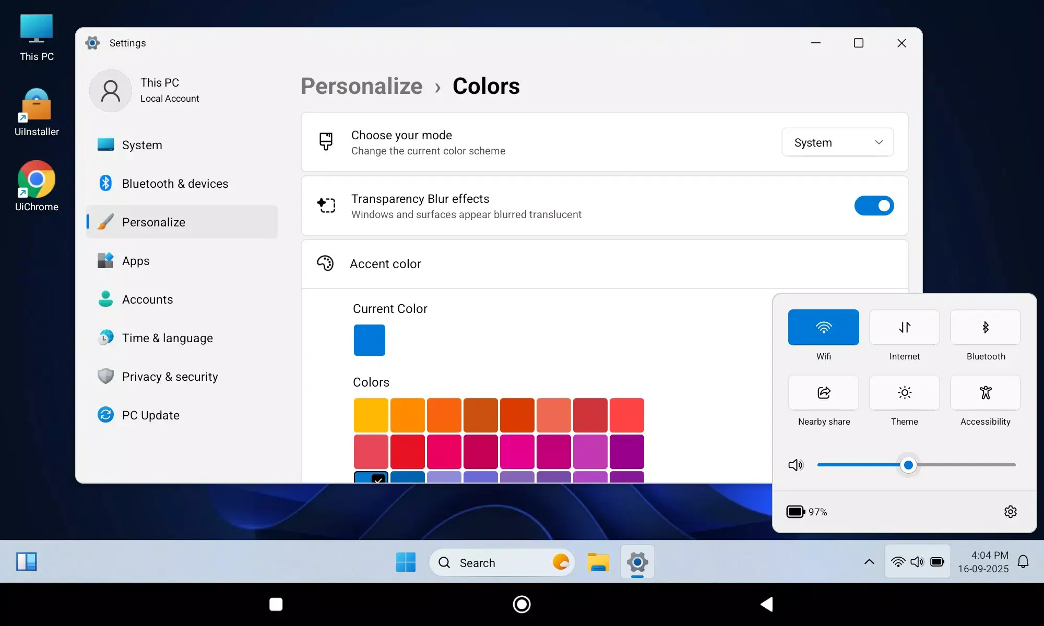This screenshot has height=626, width=1044.
Task: Open Privacy & security settings
Action: coord(170,376)
